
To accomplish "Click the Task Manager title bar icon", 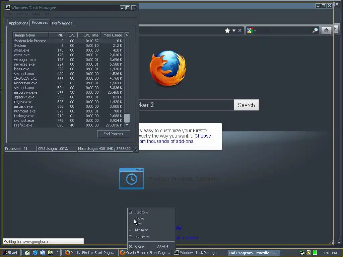I will (8, 8).
